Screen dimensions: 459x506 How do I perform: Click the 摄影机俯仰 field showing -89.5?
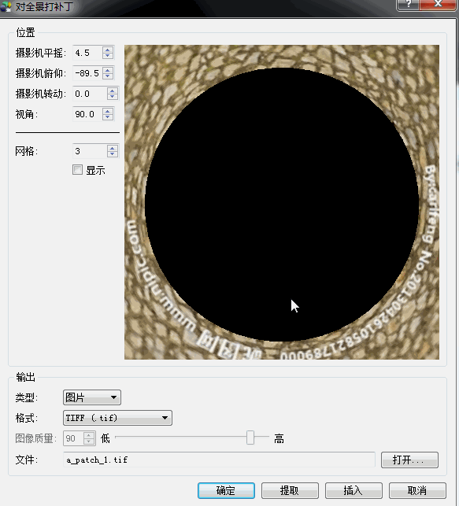tap(88, 73)
